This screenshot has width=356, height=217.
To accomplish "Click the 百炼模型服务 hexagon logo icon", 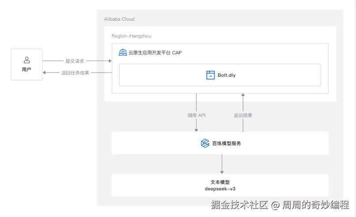I will coord(205,143).
